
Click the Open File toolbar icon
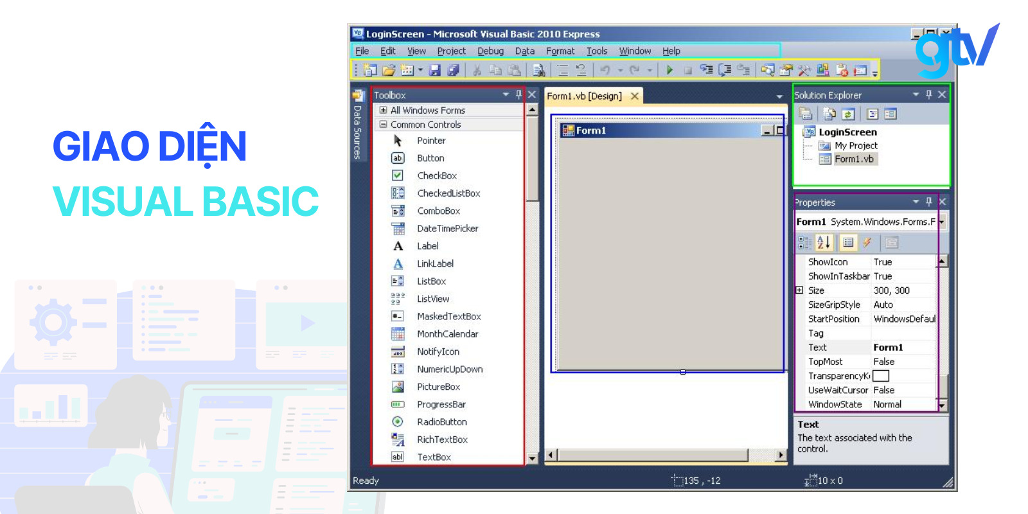pos(389,70)
